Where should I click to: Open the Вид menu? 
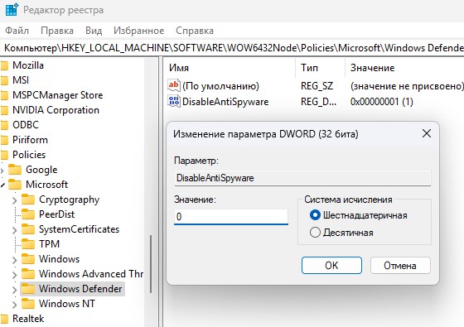[94, 31]
